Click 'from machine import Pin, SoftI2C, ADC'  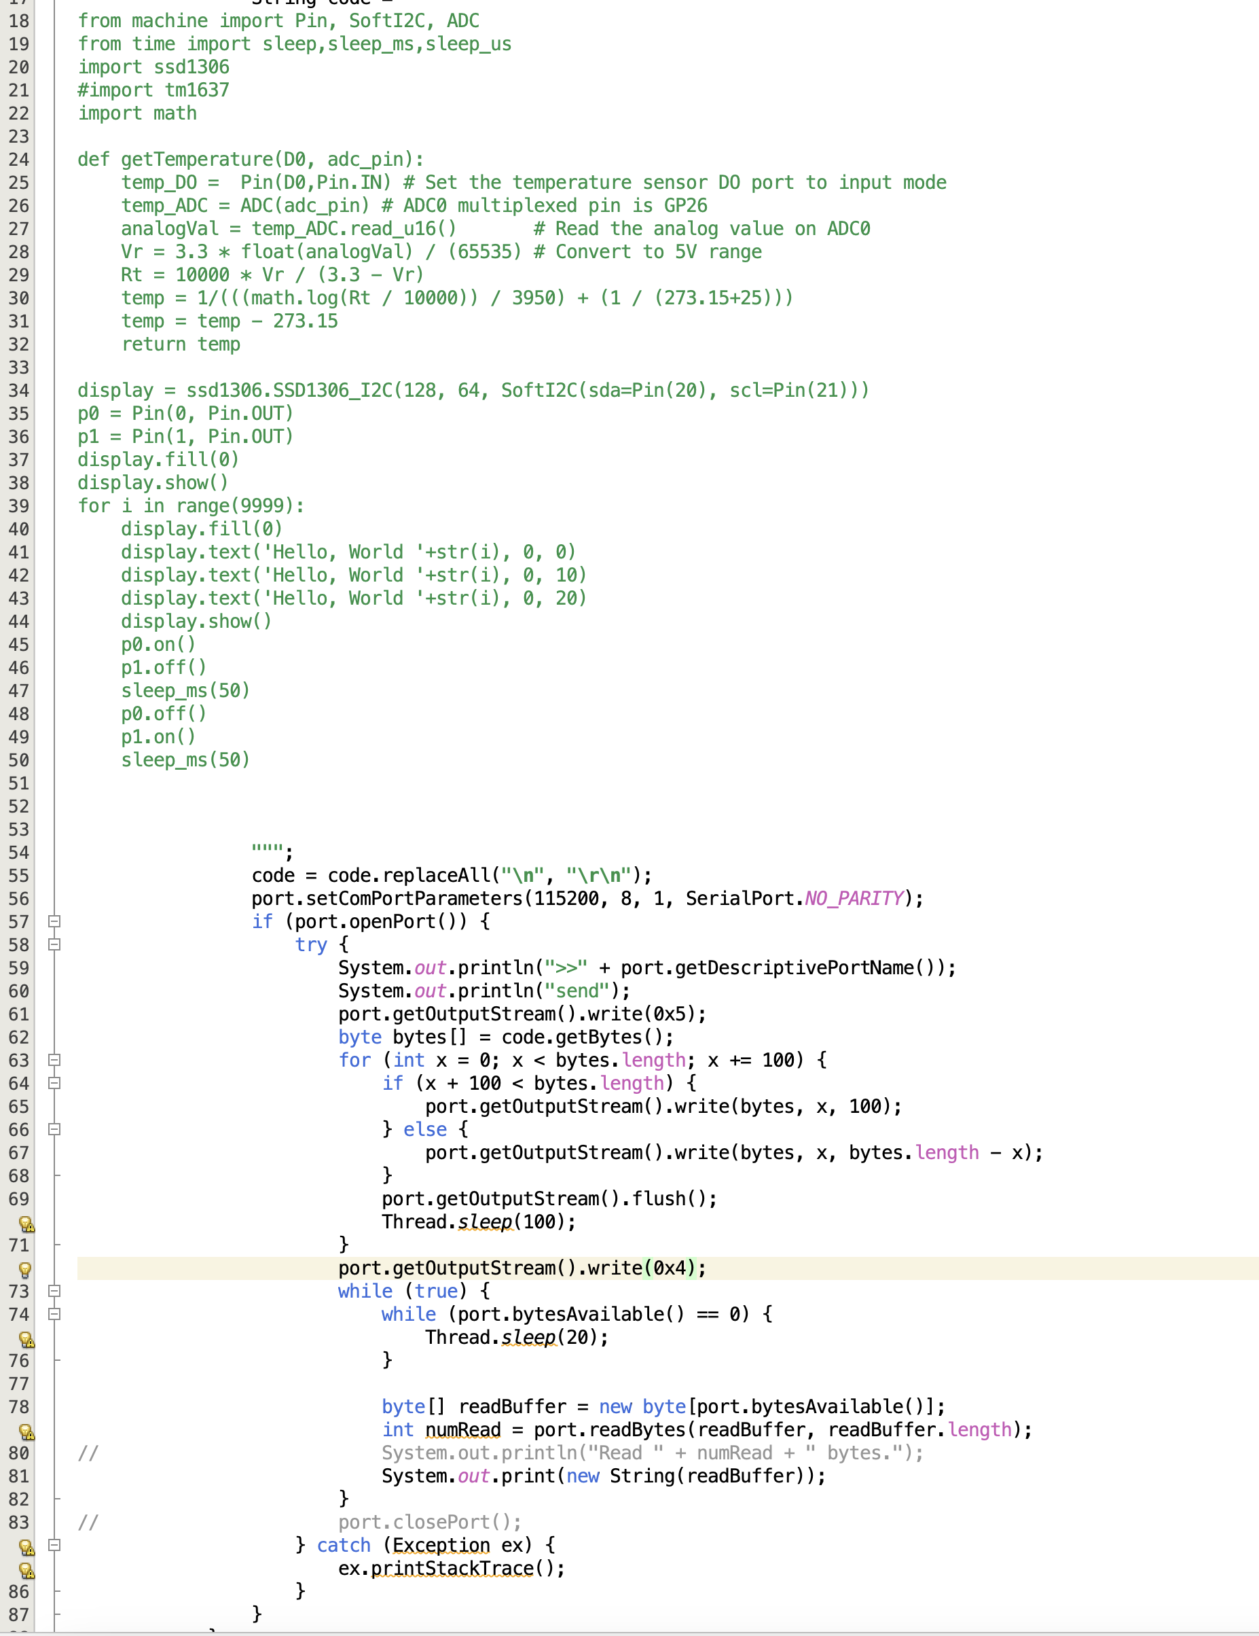278,21
